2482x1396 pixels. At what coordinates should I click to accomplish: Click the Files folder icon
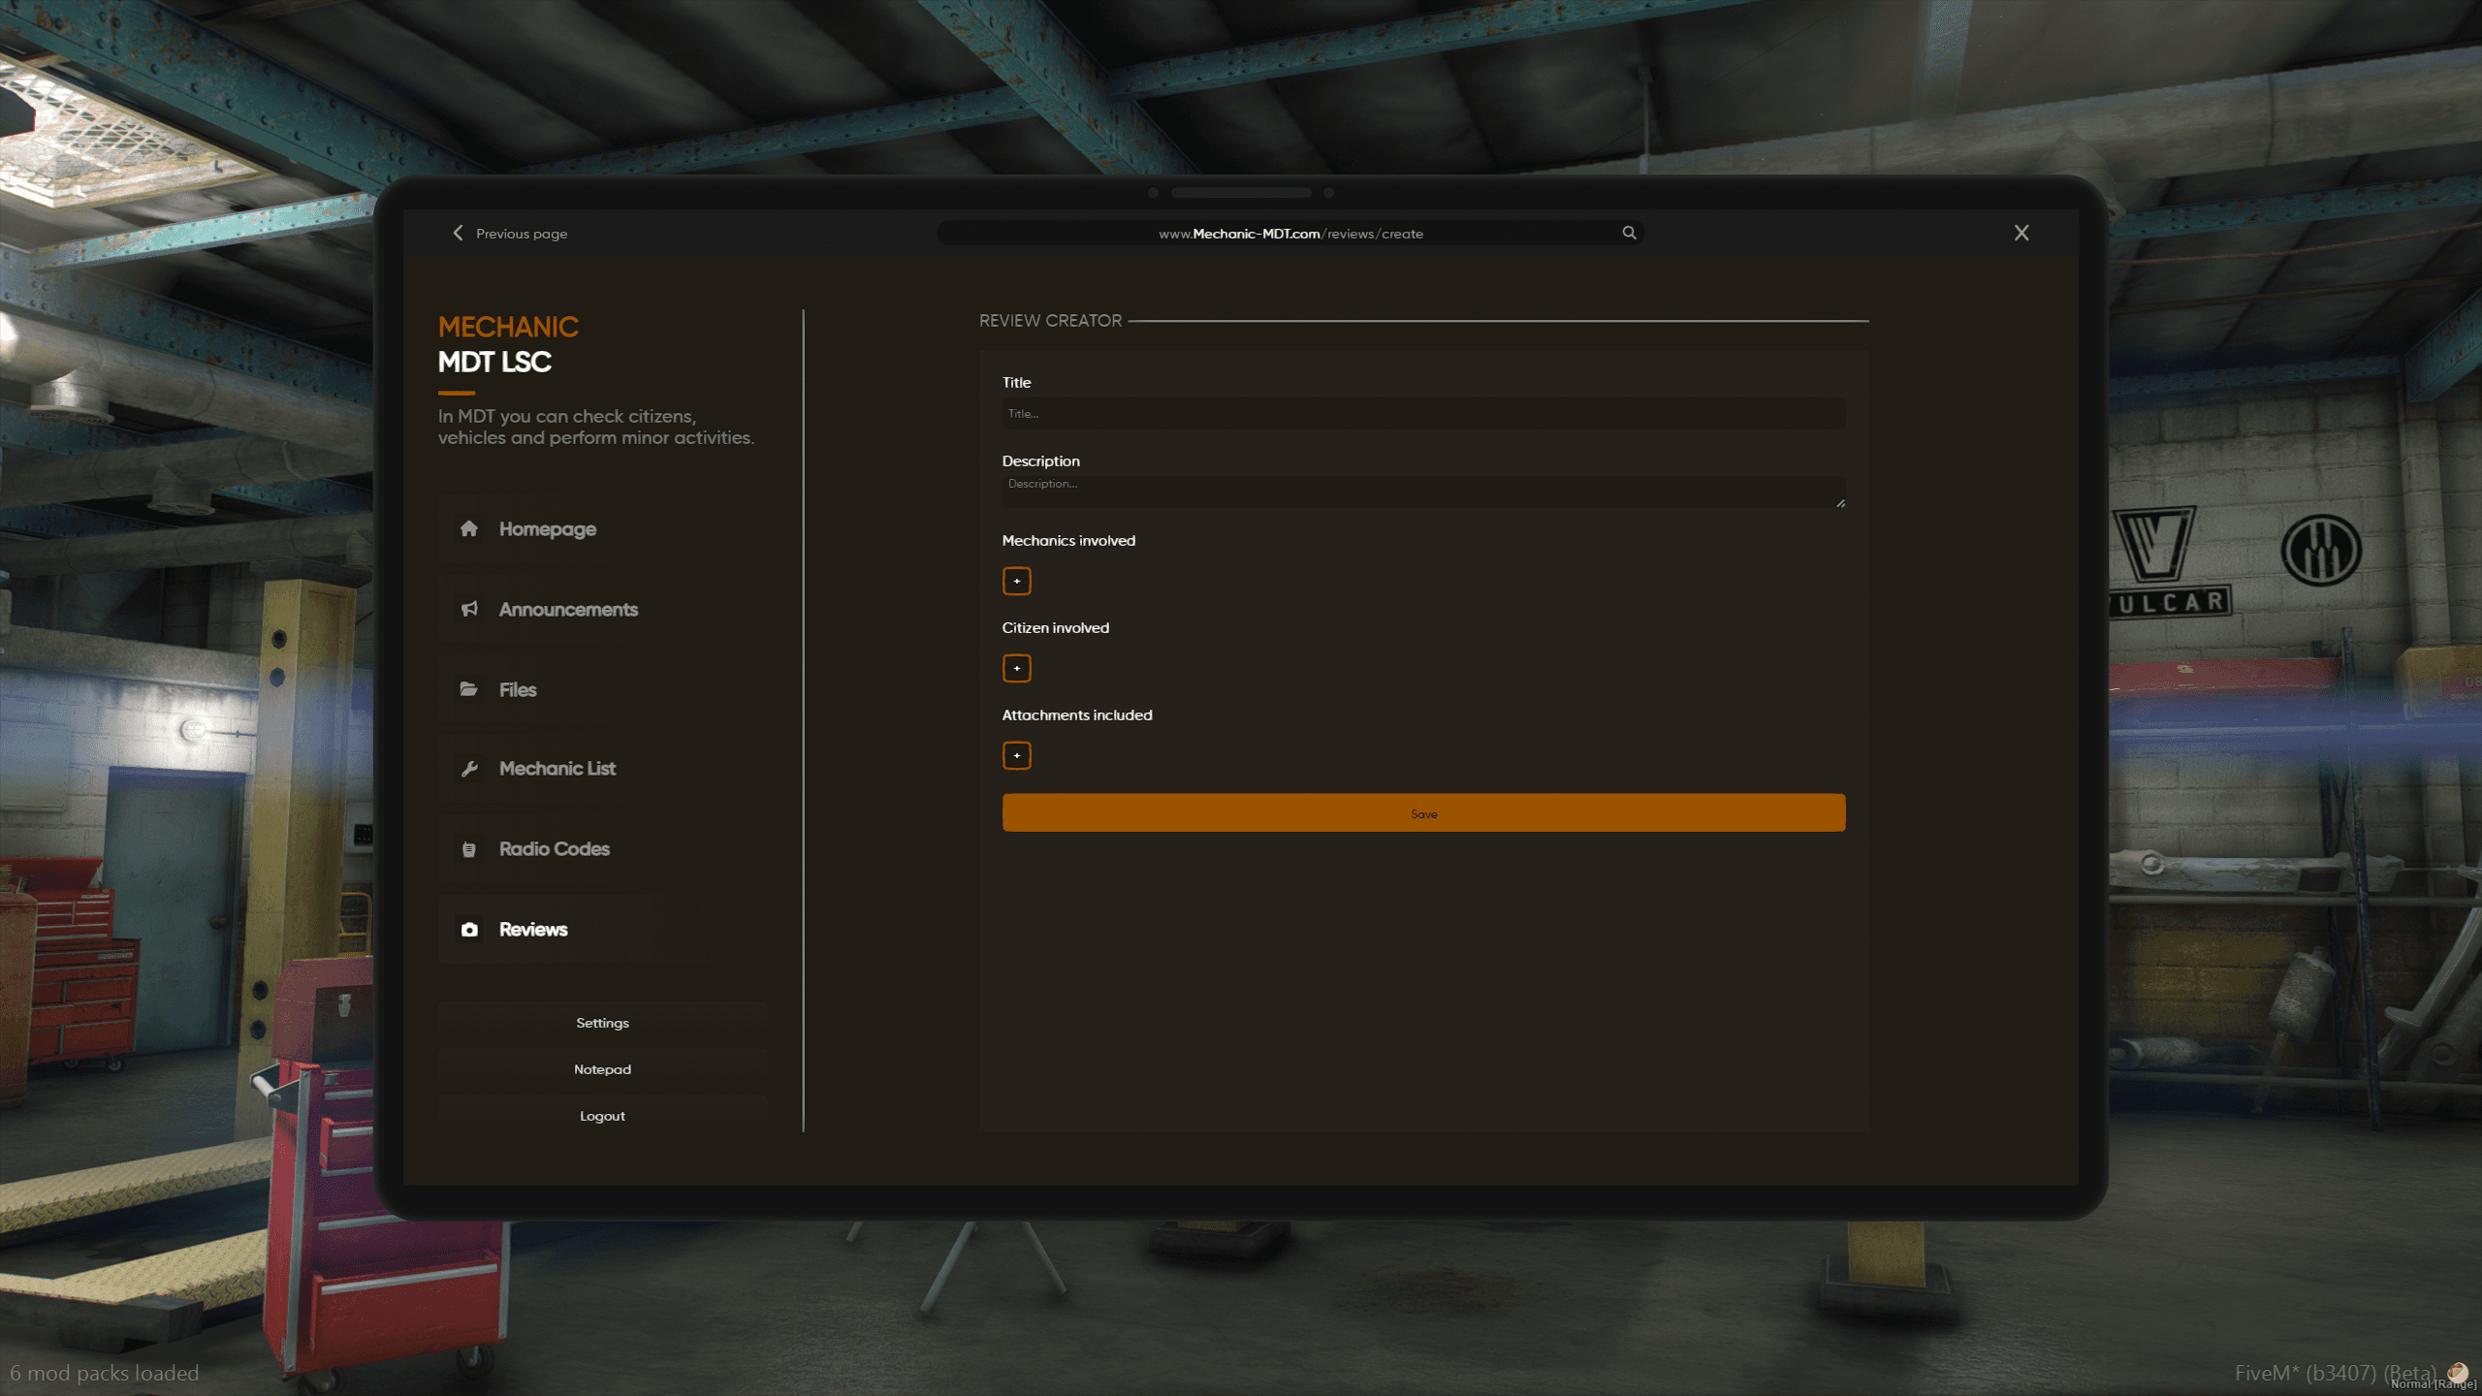(469, 689)
